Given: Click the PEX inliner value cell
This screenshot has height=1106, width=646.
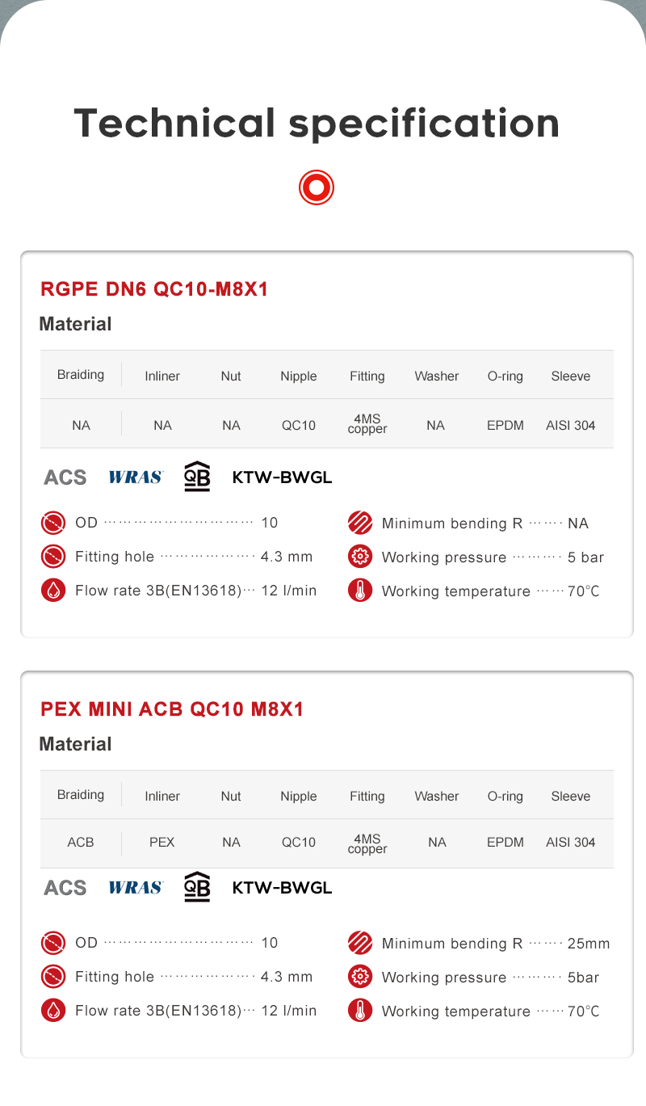Looking at the screenshot, I should (162, 842).
